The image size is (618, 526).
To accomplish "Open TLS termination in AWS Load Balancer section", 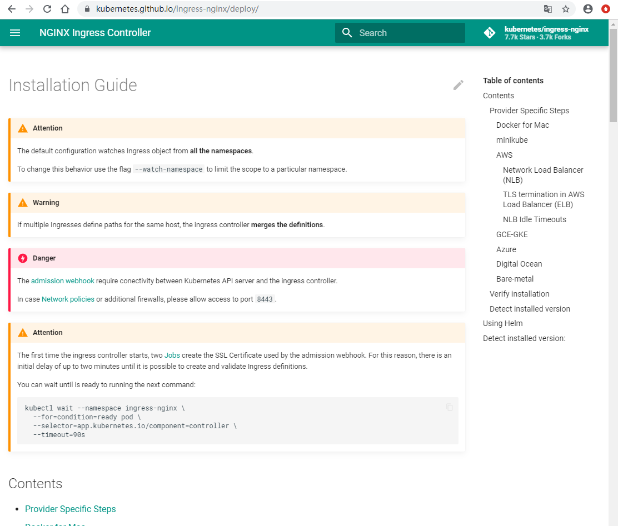I will pos(544,199).
